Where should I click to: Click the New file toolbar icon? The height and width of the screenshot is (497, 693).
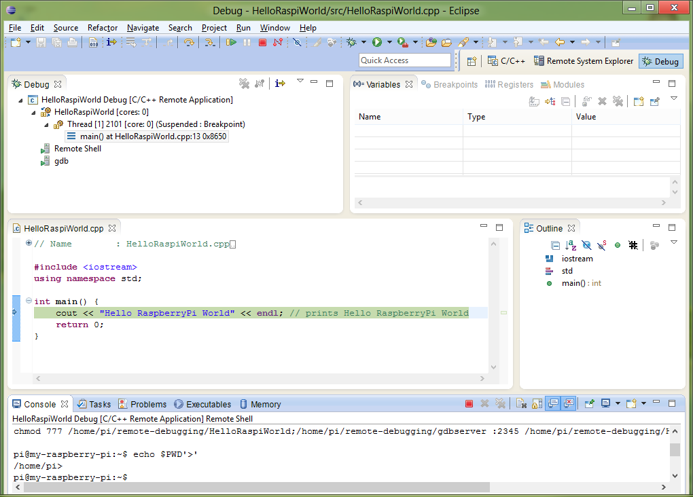click(x=16, y=42)
